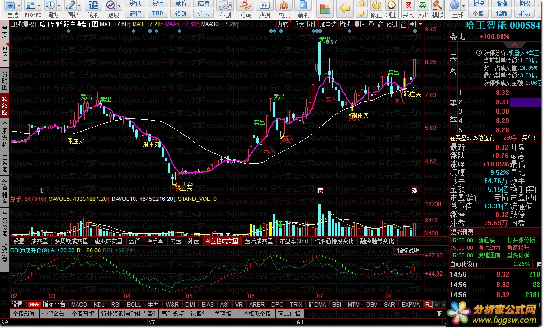
Task: Open the 全球 globe icon
Action: (x=454, y=6)
